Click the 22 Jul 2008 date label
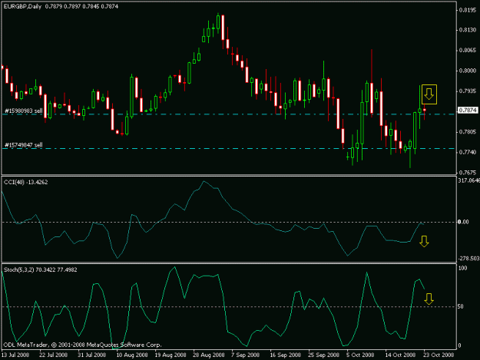Viewport: 480px width, 360px height. pos(53,355)
